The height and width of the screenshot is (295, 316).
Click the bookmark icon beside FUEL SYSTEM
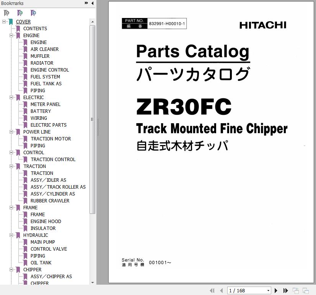pos(25,77)
